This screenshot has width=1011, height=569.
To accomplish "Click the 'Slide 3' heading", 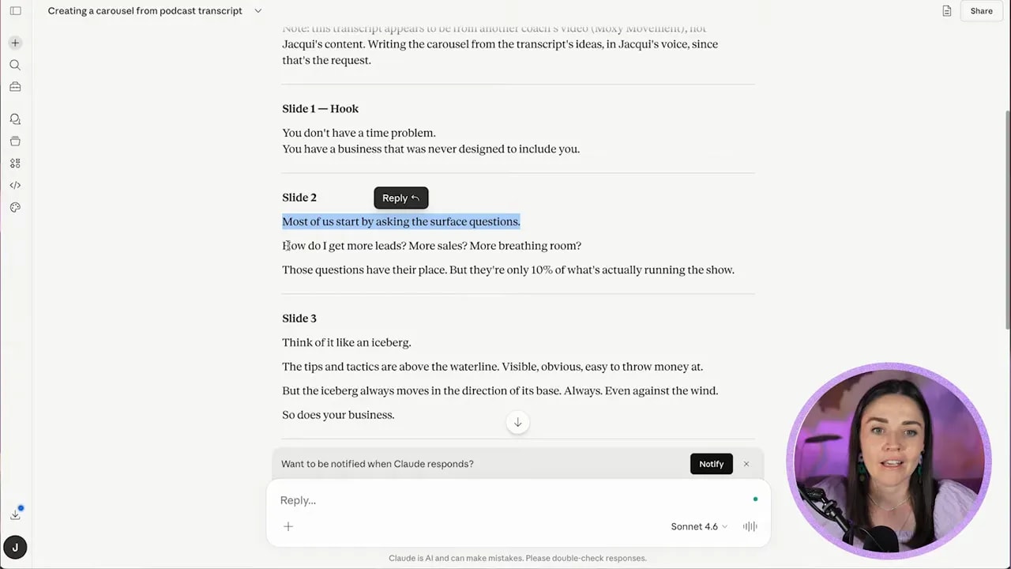I will [x=299, y=318].
